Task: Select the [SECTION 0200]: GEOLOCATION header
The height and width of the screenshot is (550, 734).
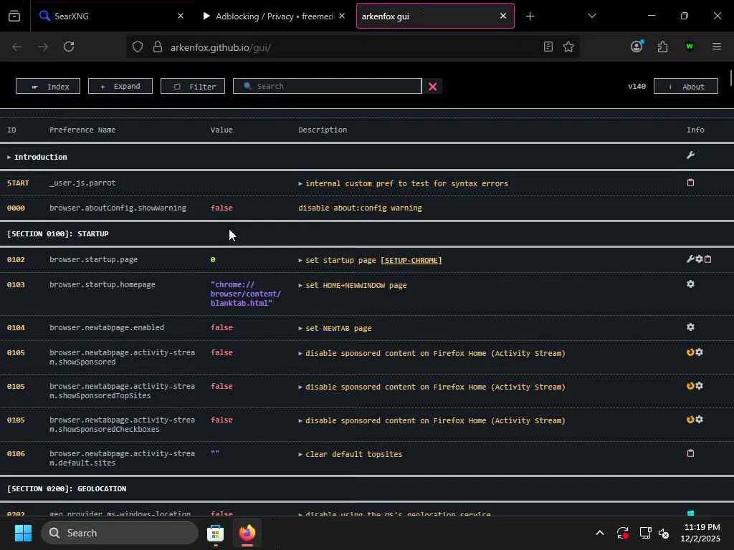Action: tap(67, 488)
